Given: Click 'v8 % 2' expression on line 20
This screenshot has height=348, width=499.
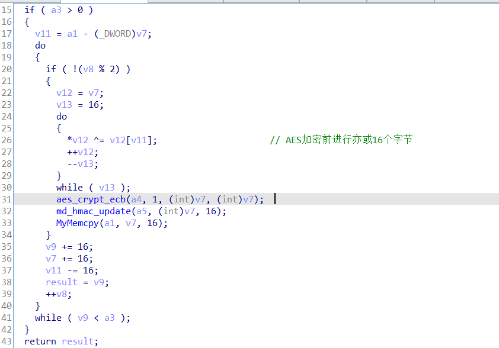Looking at the screenshot, I should [x=98, y=69].
